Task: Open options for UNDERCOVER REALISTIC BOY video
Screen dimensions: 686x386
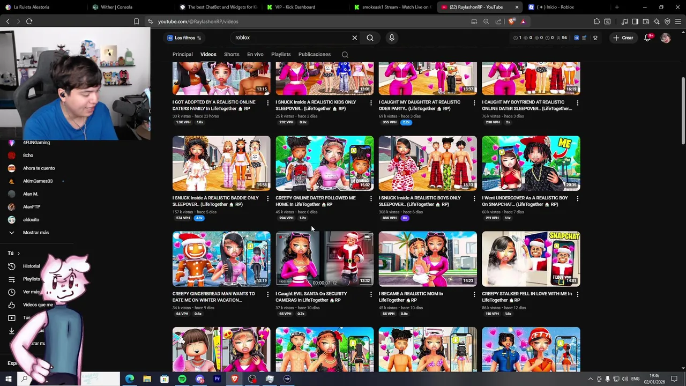Action: [577, 198]
